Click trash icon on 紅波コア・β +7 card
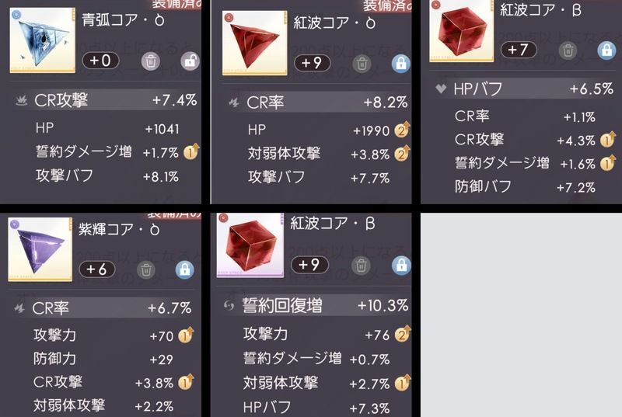 tap(568, 50)
